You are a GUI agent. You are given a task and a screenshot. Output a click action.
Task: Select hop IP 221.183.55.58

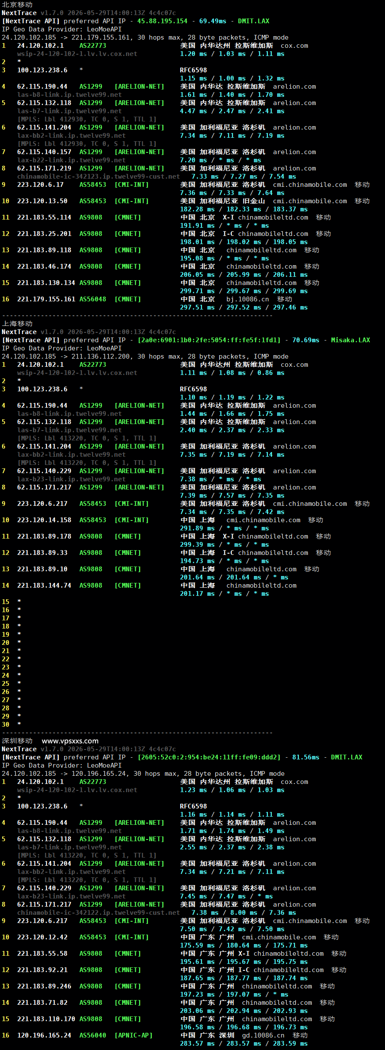(x=42, y=953)
